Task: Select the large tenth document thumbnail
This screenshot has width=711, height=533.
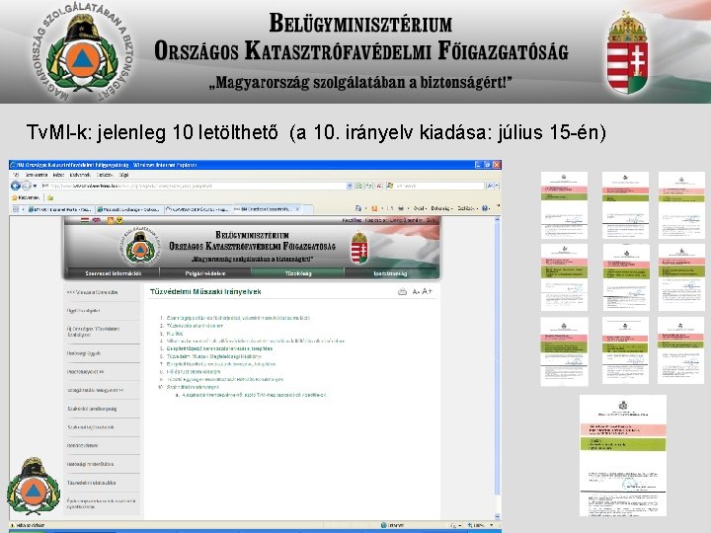Action: [x=623, y=455]
